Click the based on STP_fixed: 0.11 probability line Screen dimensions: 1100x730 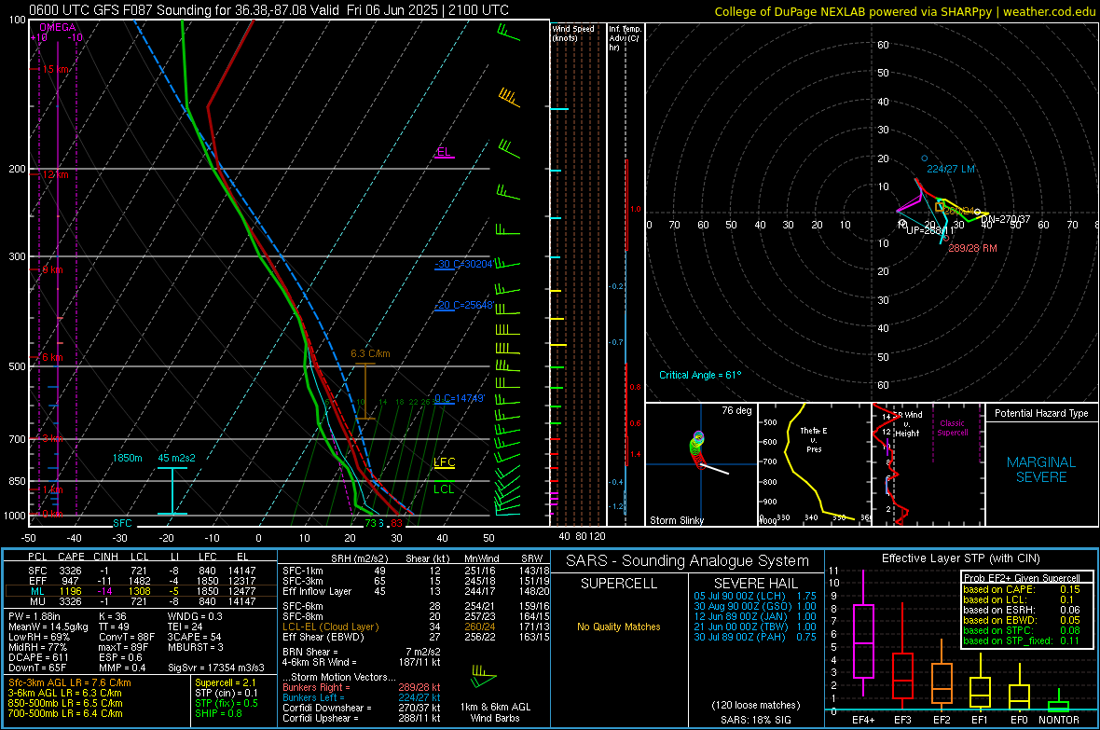[x=1022, y=640]
